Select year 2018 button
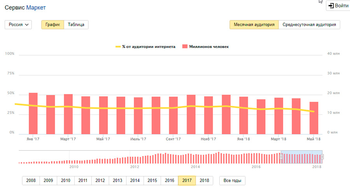Viewport: 350px width, 195px height. coord(204,181)
